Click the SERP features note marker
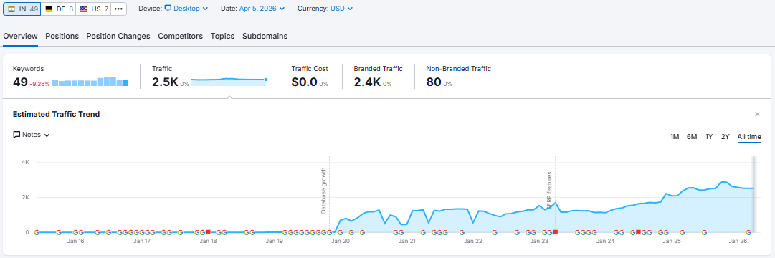Viewport: 775px width, 258px height. click(x=549, y=191)
